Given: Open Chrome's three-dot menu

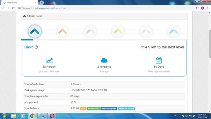Looking at the screenshot, I should (208, 8).
